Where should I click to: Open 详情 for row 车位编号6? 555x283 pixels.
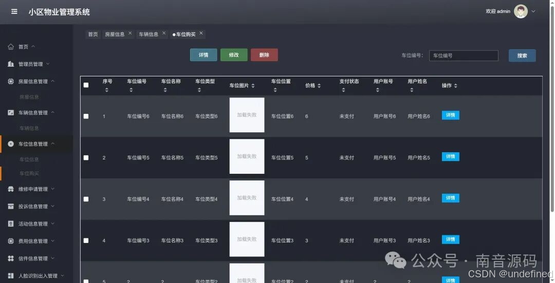(x=451, y=115)
